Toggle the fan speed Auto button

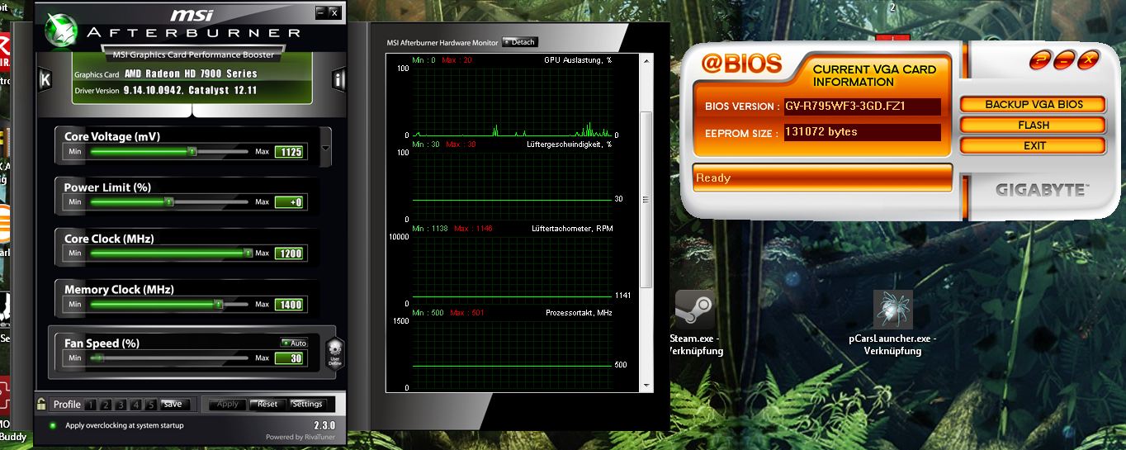coord(295,343)
